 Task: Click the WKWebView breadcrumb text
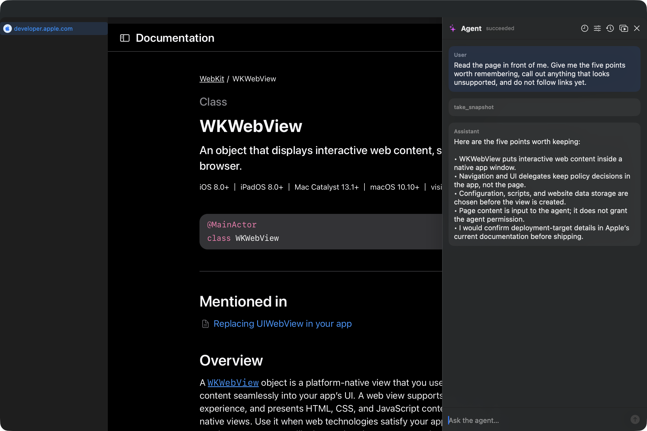254,79
